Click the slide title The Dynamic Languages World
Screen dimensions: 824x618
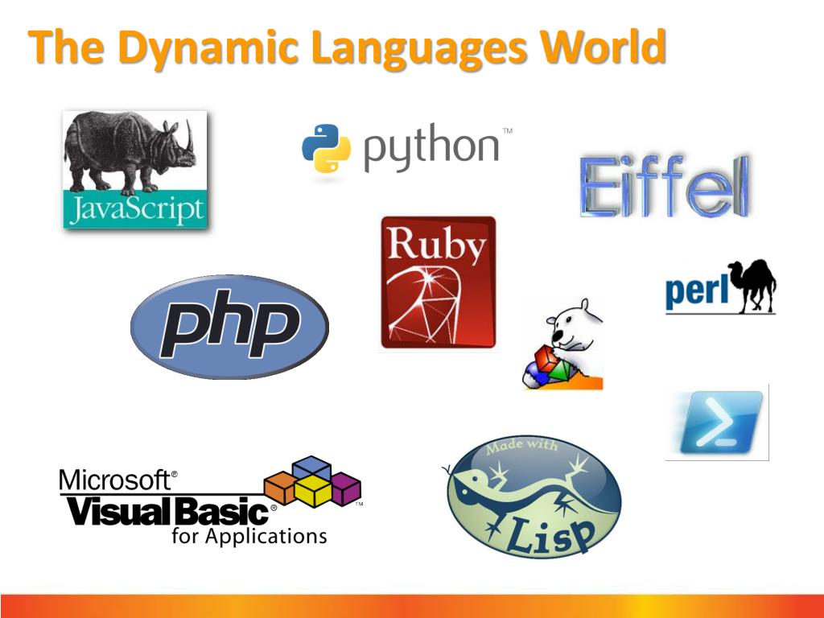[x=348, y=47]
